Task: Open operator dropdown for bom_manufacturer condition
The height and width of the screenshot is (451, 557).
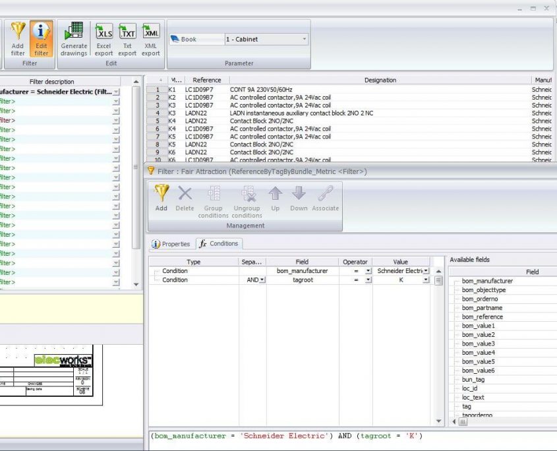Action: pyautogui.click(x=368, y=271)
